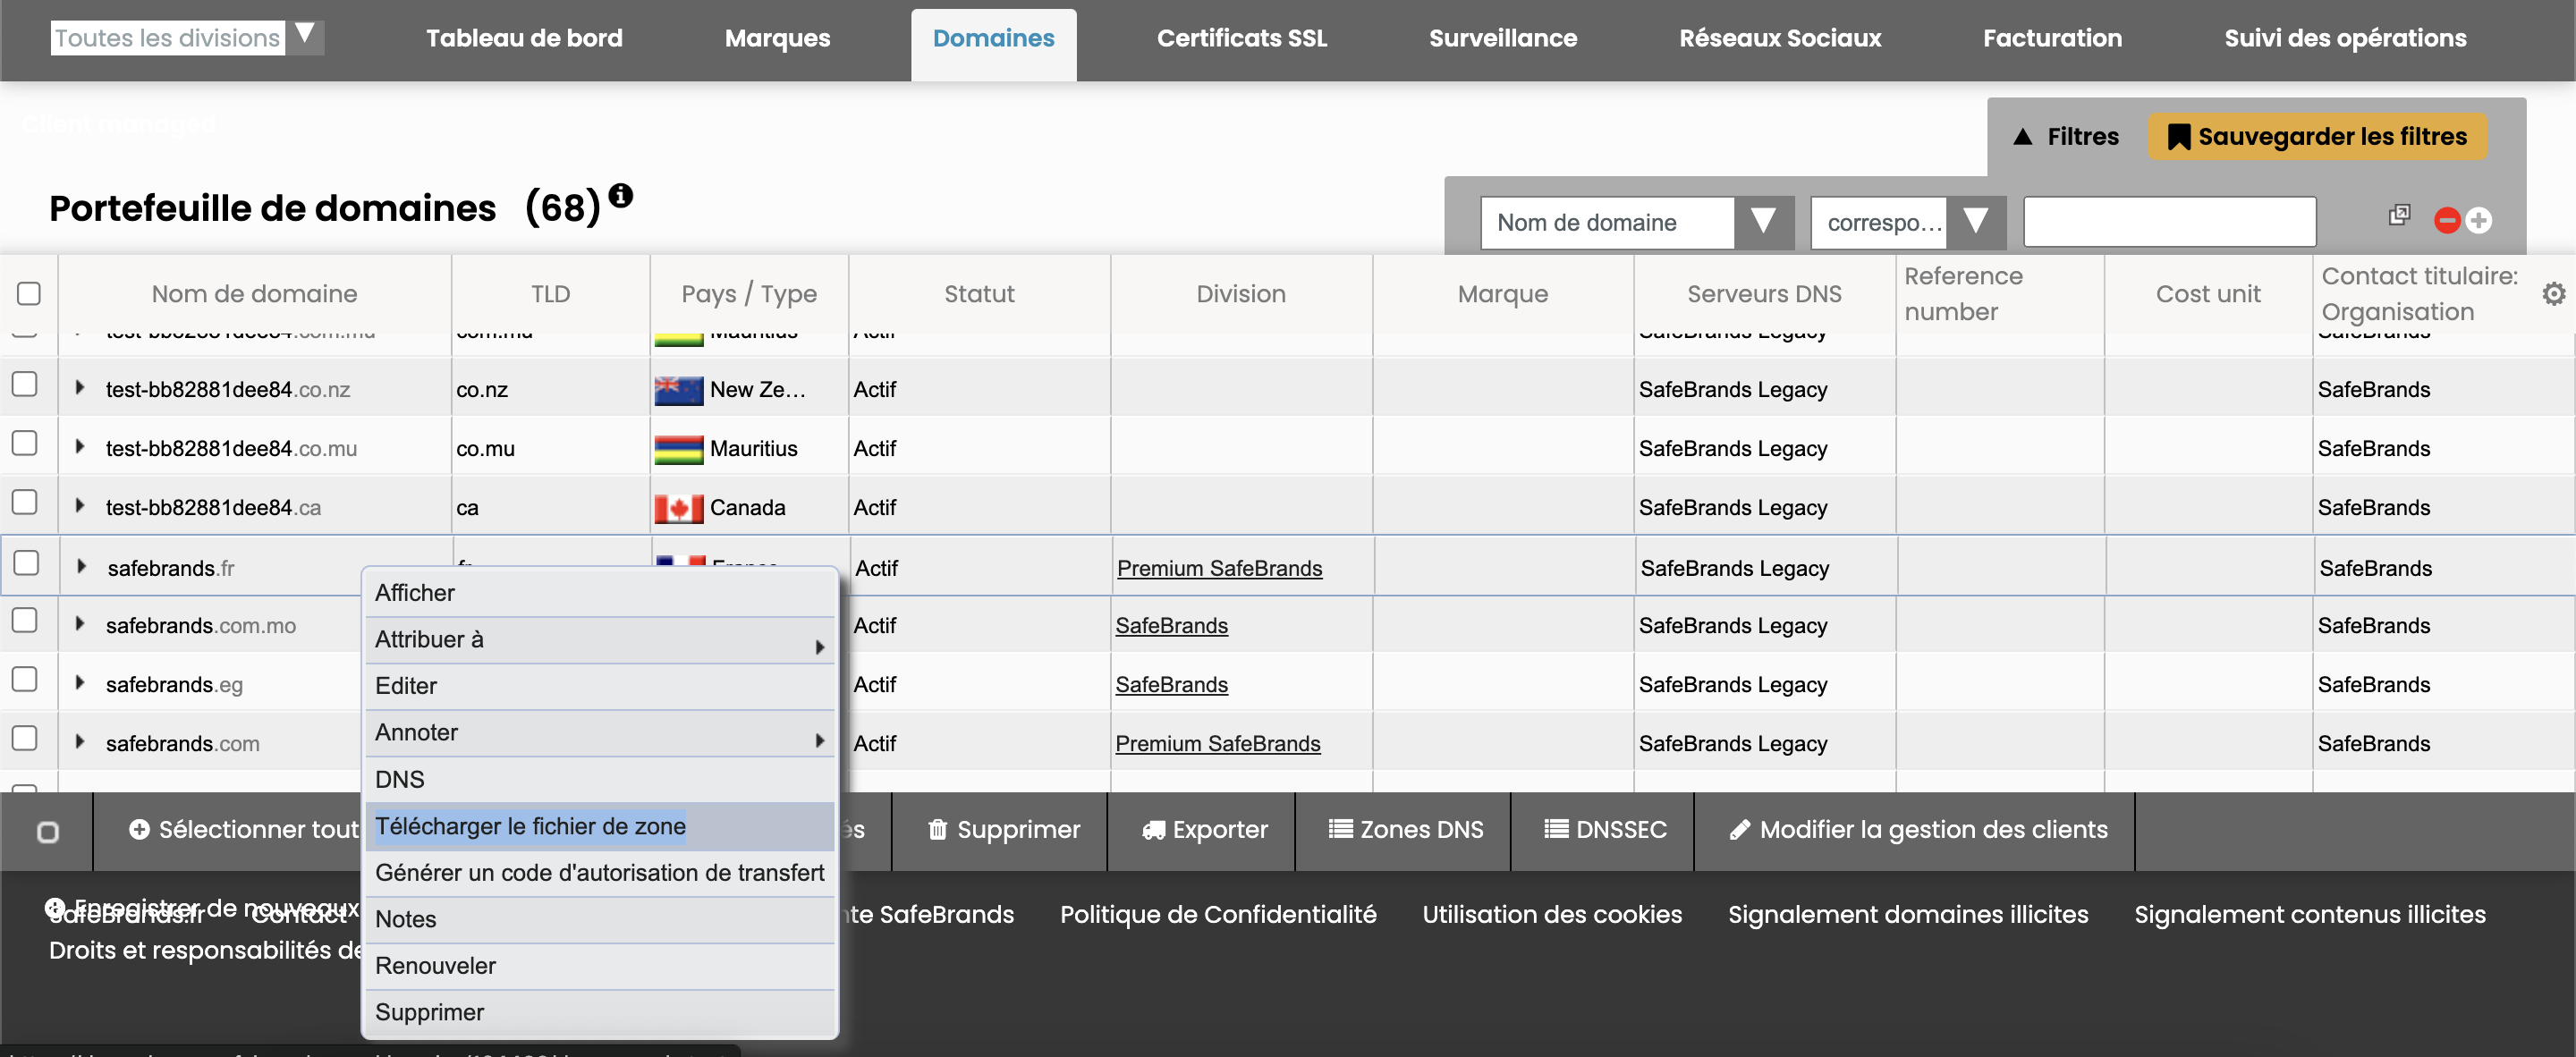Click the Mauritius flag in the co.mu row
The image size is (2576, 1057).
[x=679, y=449]
